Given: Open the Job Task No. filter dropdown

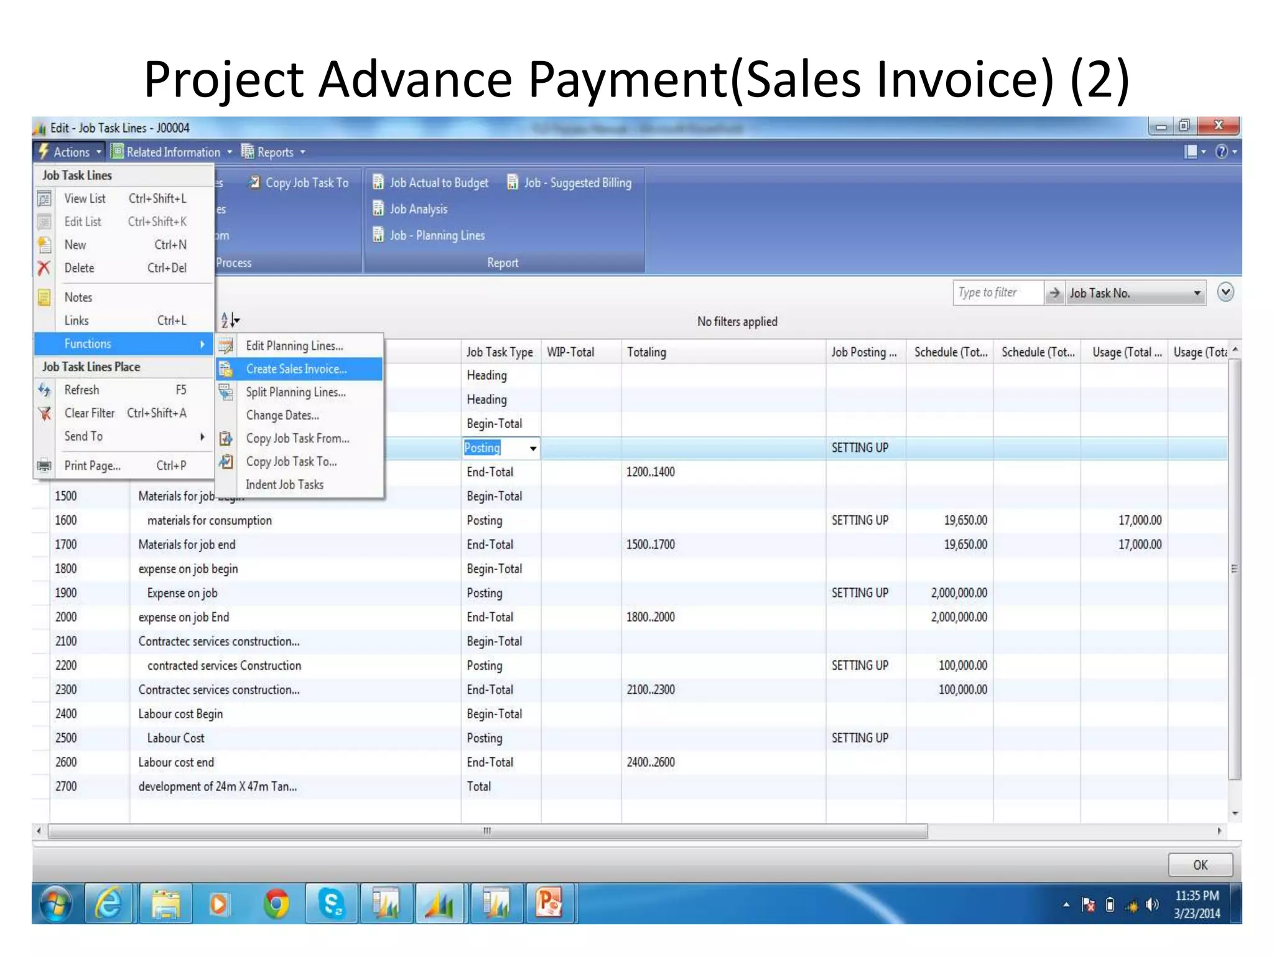Looking at the screenshot, I should click(x=1197, y=293).
